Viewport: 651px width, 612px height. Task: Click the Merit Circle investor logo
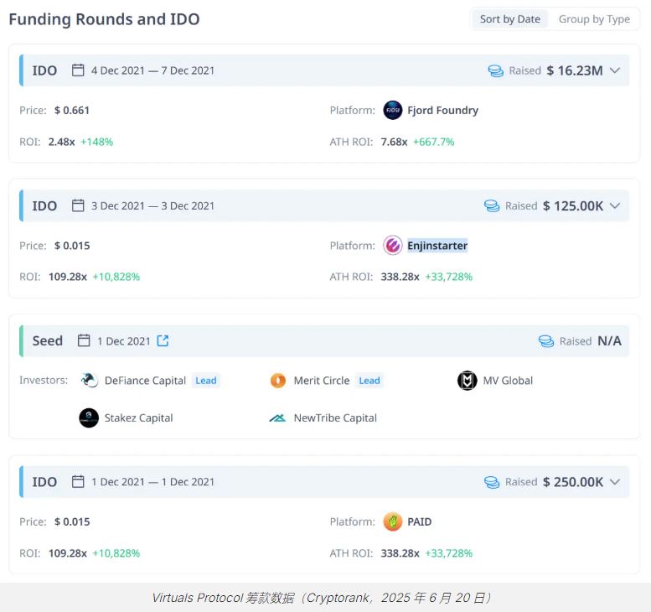click(x=278, y=381)
